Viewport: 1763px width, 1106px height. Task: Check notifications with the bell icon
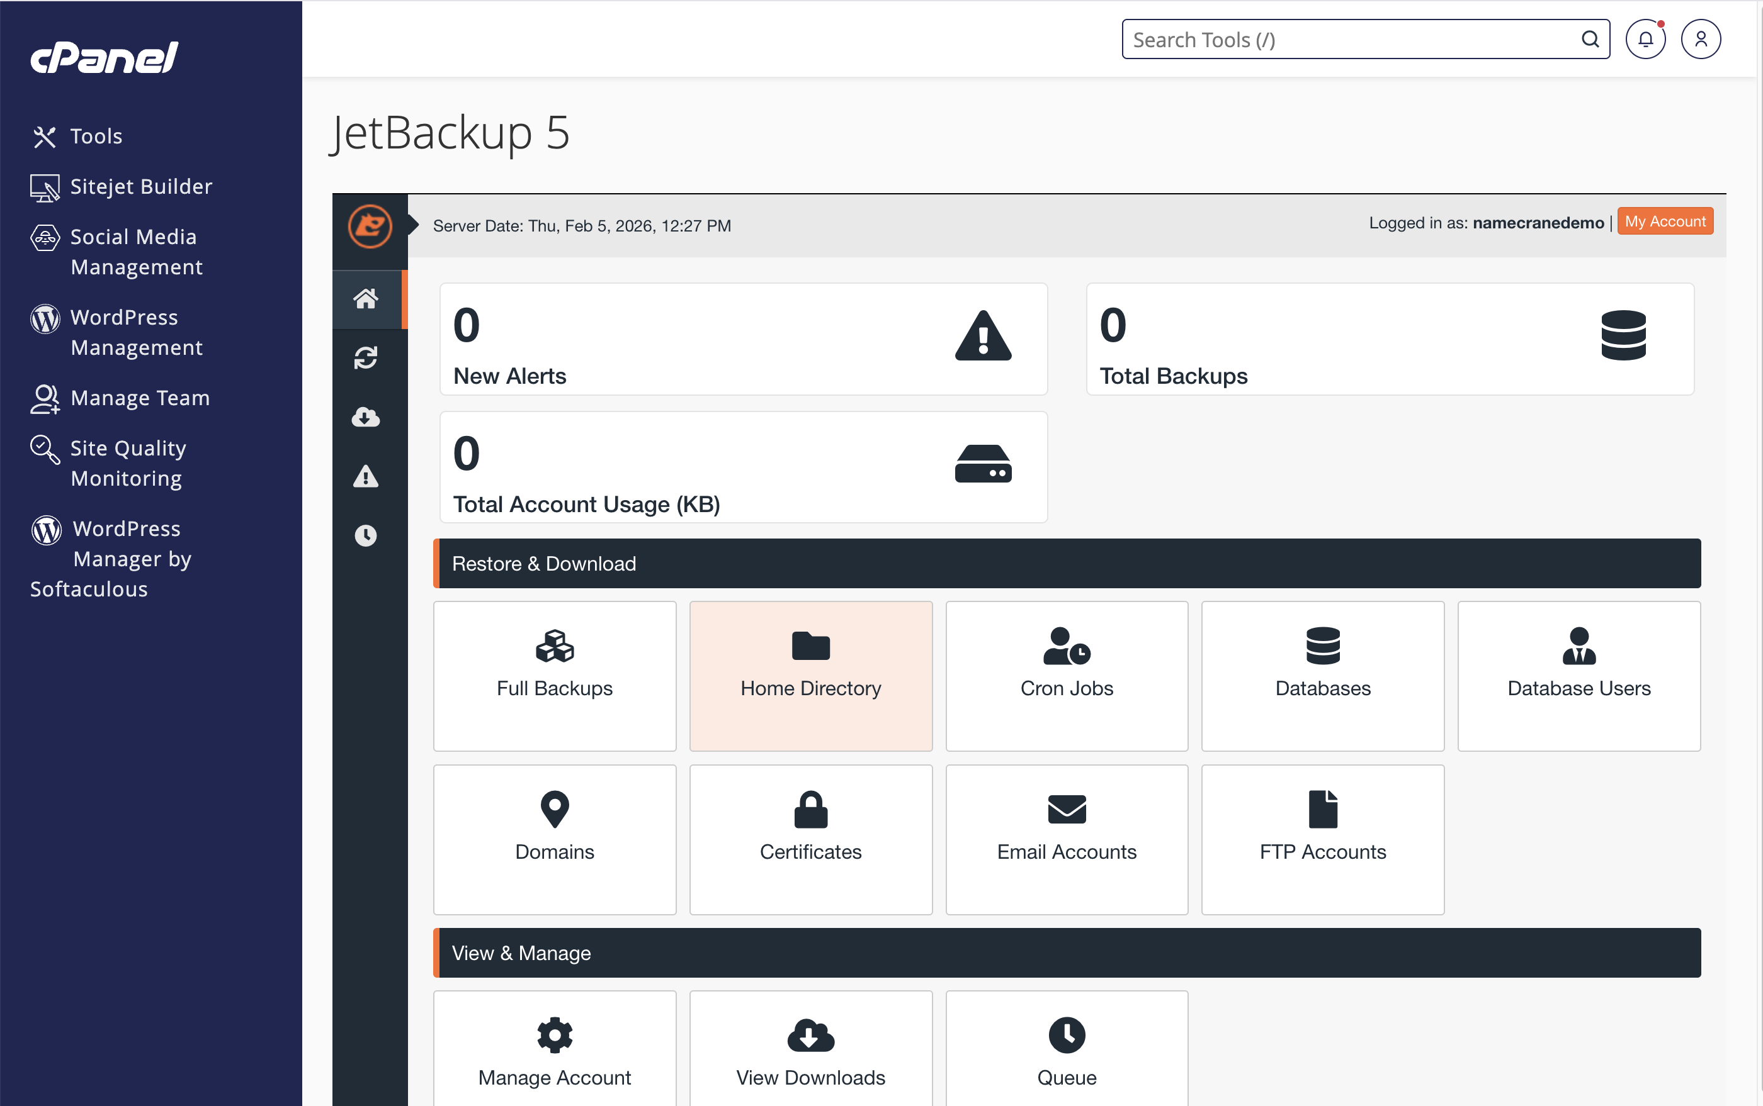tap(1645, 39)
